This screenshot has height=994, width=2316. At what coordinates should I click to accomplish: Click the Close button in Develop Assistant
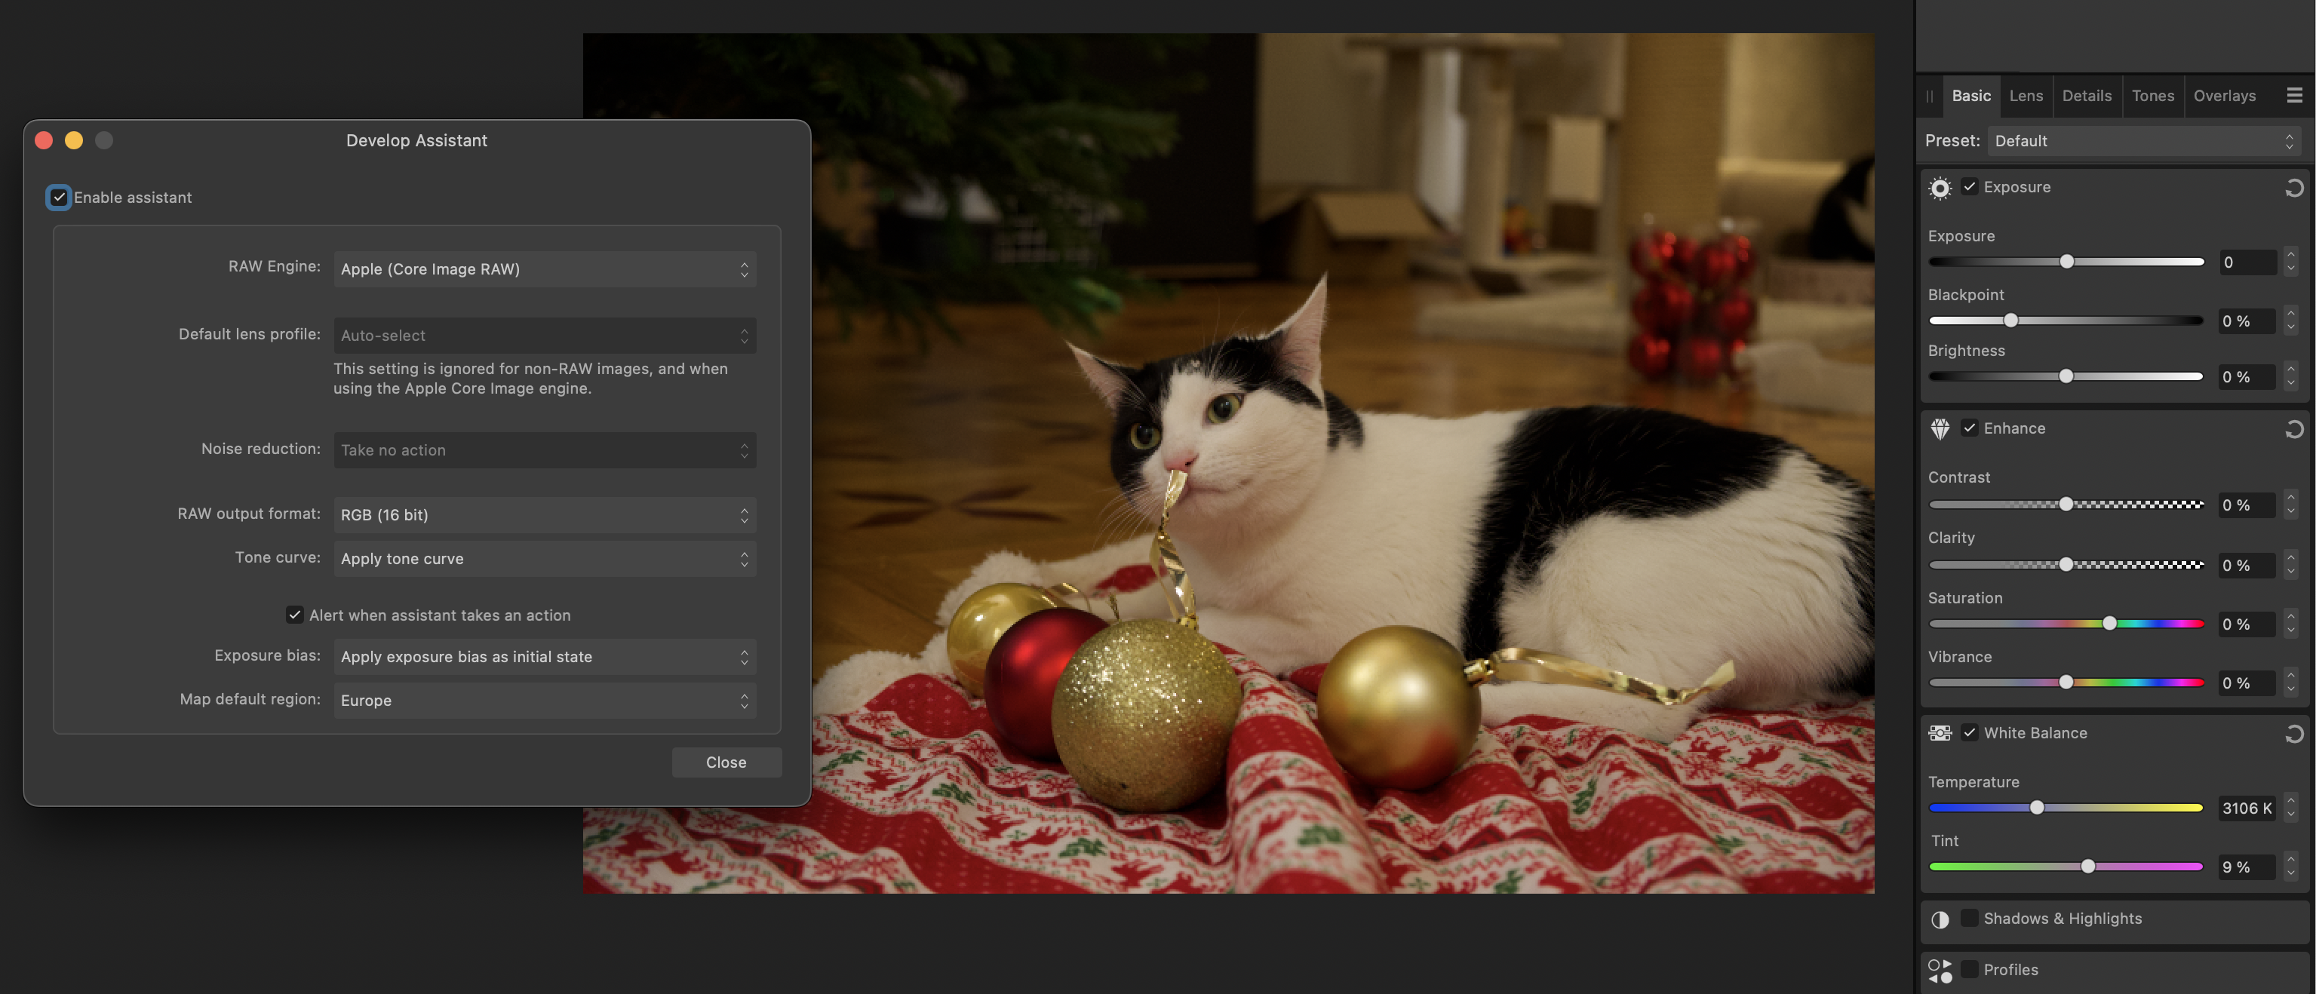(x=726, y=762)
